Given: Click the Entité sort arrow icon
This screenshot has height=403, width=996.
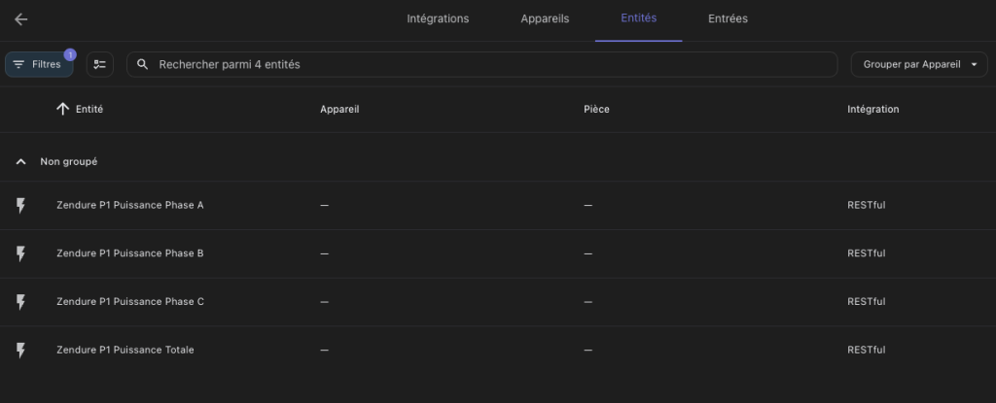Looking at the screenshot, I should [63, 110].
